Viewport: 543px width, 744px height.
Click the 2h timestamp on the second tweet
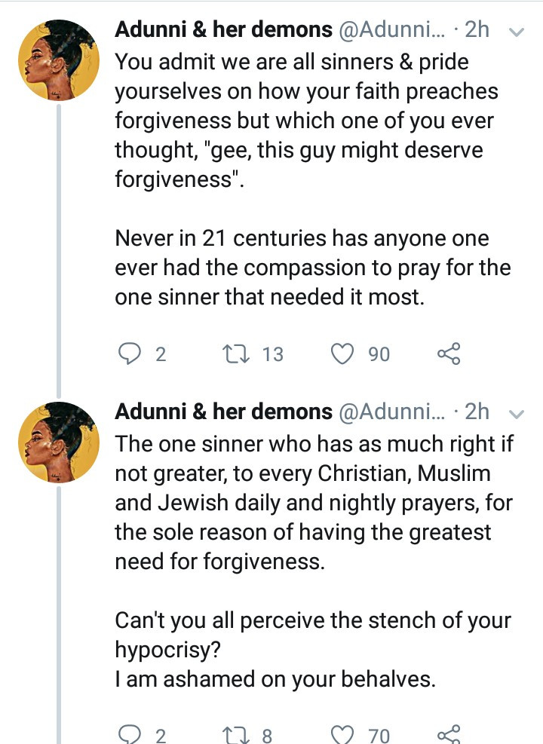click(477, 412)
